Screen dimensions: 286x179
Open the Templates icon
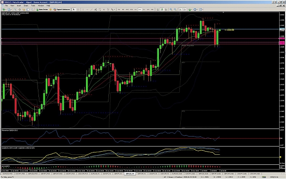click(200, 10)
